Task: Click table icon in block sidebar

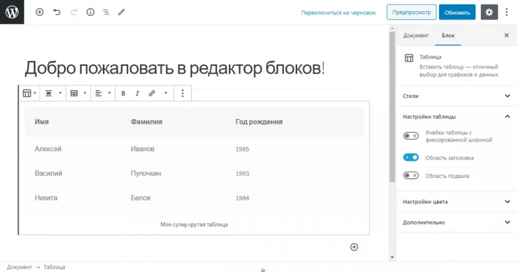Action: pyautogui.click(x=409, y=58)
